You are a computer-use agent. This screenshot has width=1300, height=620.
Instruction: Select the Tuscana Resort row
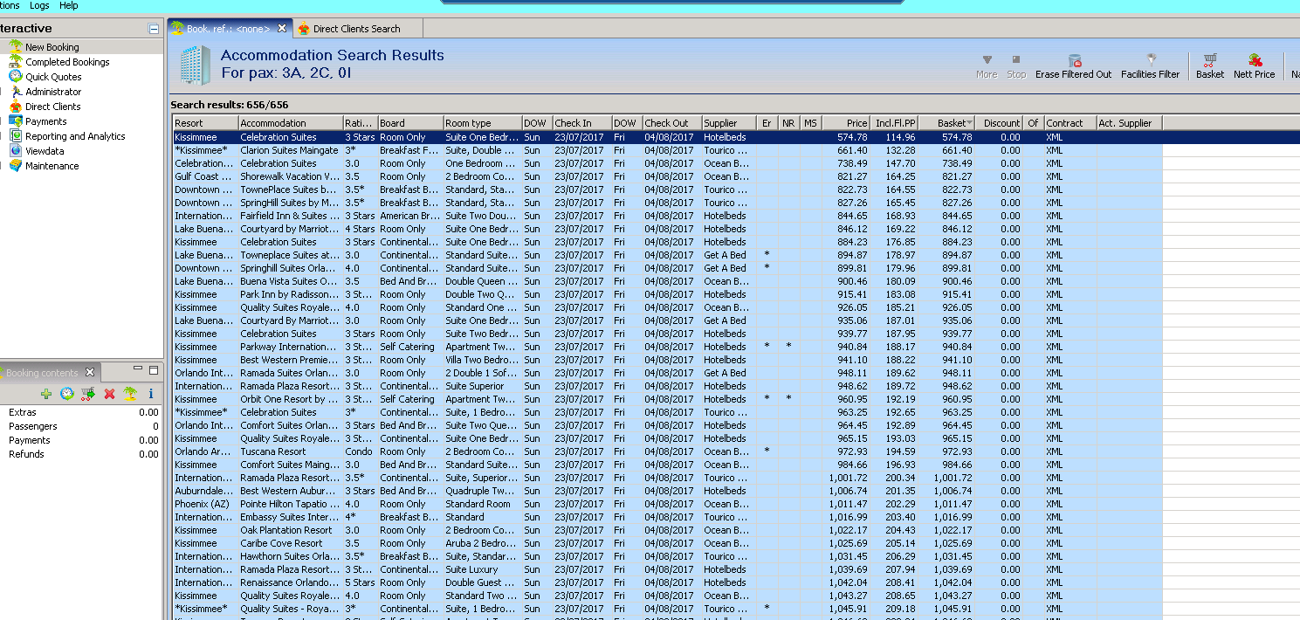668,451
